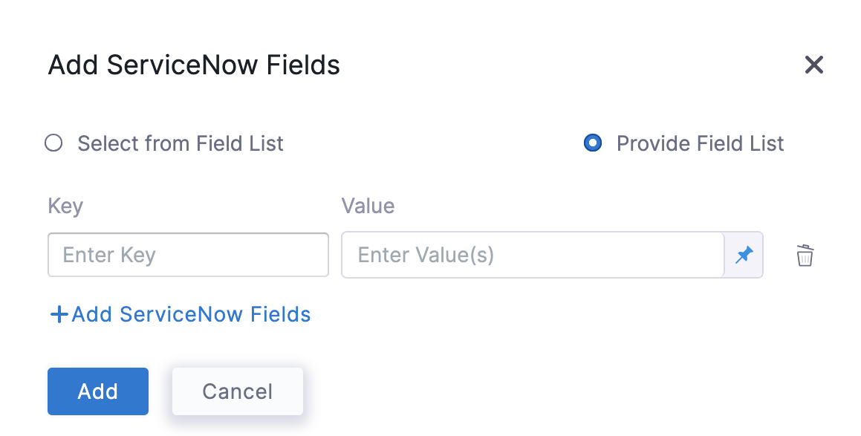Append another key-value row below

180,315
